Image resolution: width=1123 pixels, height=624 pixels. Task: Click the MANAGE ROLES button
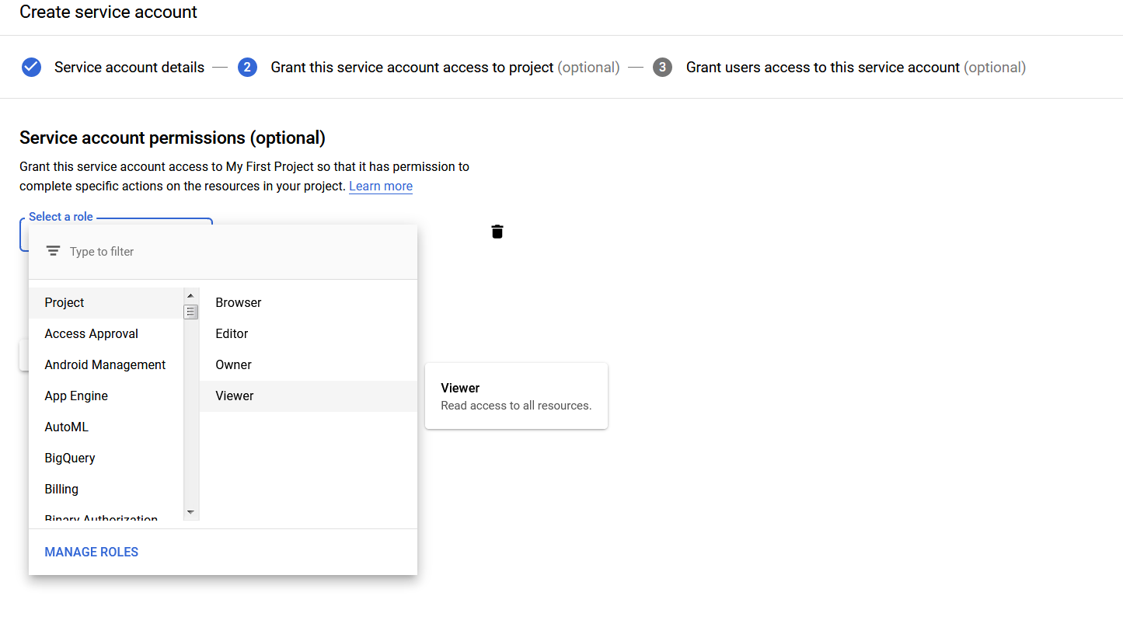point(91,552)
